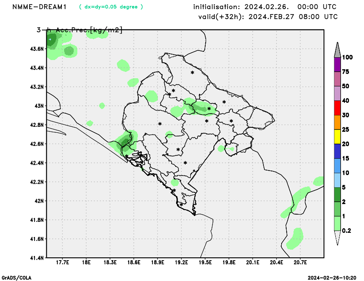Viewport: 364px width, 281px height.
Task: Click the white arrow at colorbar bottom
Action: (x=337, y=238)
